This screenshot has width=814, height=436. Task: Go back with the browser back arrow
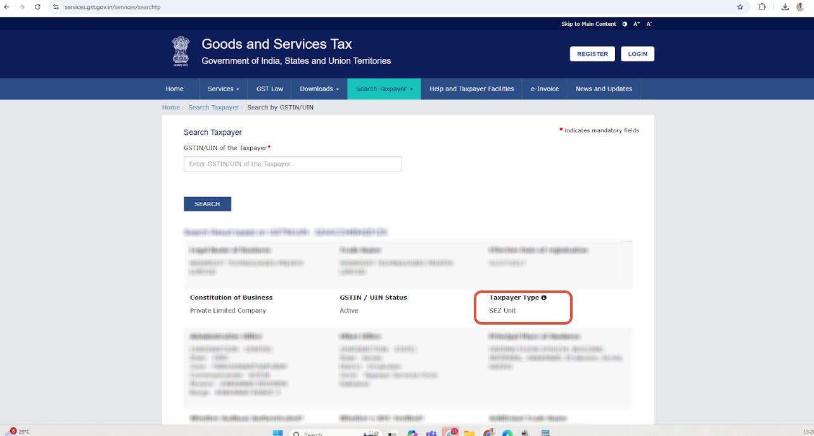point(7,7)
